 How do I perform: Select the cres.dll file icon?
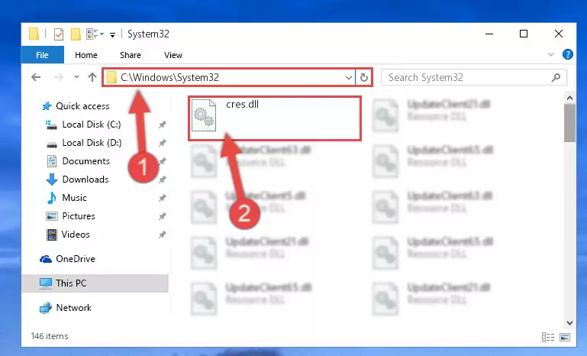tap(204, 115)
